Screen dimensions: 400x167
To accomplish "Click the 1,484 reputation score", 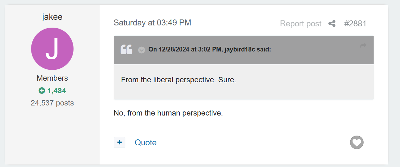I will [x=57, y=91].
